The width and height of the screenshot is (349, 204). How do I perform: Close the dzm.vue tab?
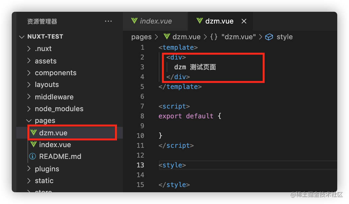coord(244,21)
